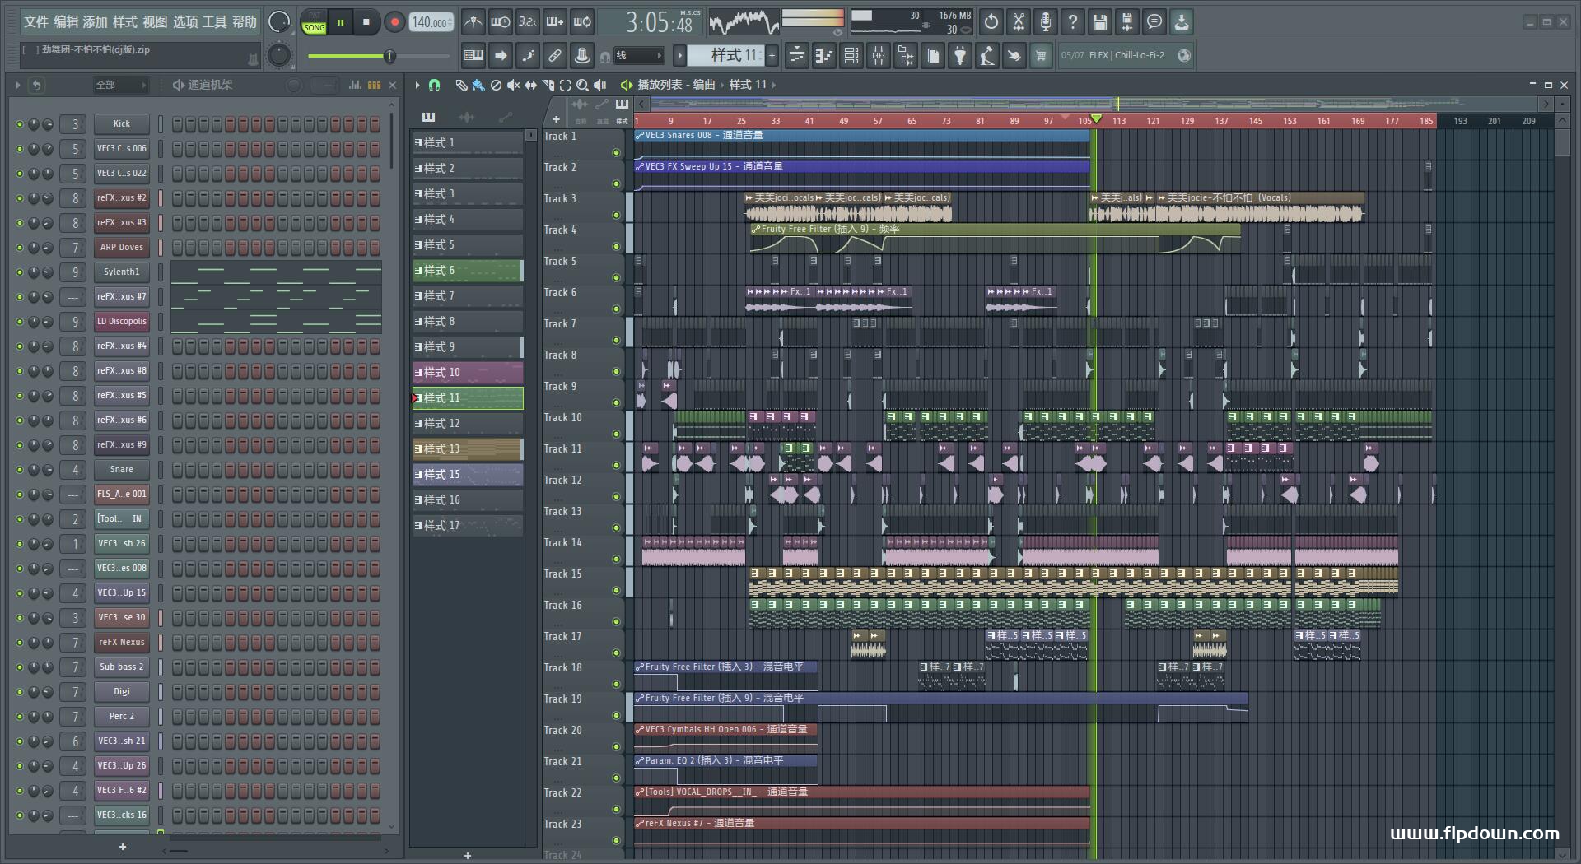Image resolution: width=1581 pixels, height=864 pixels.
Task: Toggle playlist snap magnet icon
Action: [x=434, y=85]
